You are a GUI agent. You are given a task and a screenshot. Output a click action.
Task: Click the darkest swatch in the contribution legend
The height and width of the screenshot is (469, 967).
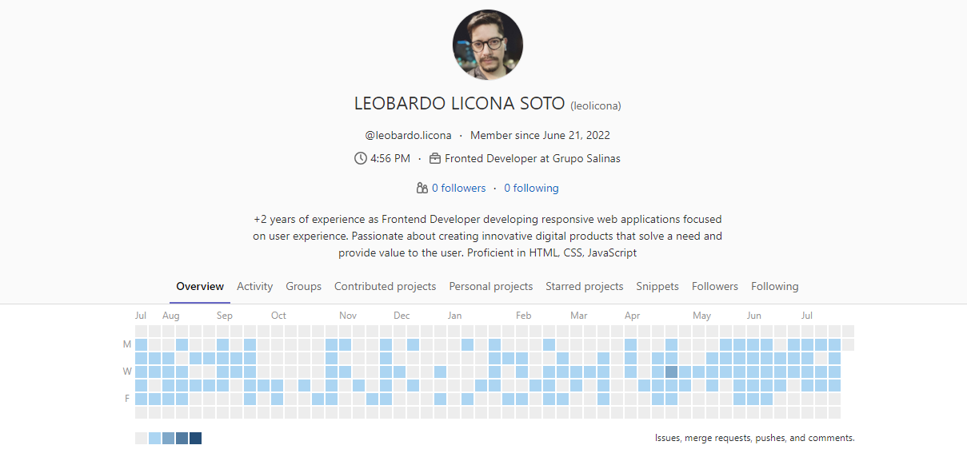[x=195, y=438]
